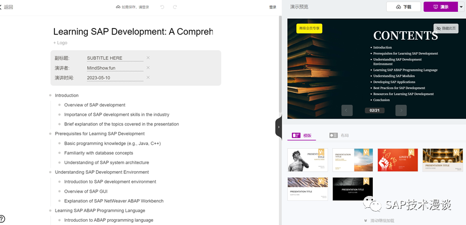
Task: Switch to the 布局 layout tab
Action: 339,135
